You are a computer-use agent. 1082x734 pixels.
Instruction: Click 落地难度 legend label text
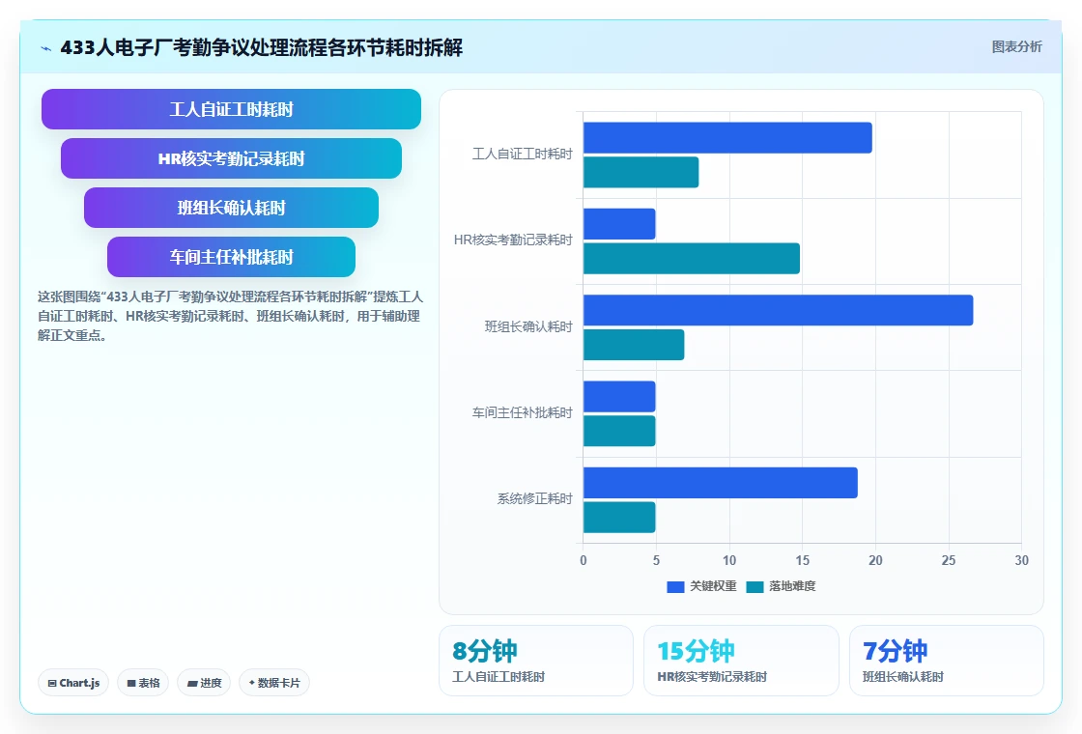click(x=792, y=586)
